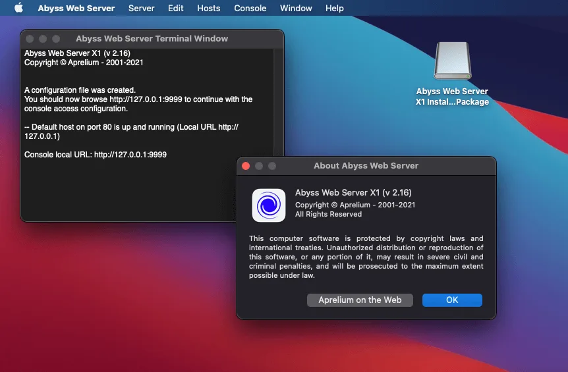Click the 'You should now browse http://127.0.0.1:9999' line
The height and width of the screenshot is (372, 568).
point(138,104)
